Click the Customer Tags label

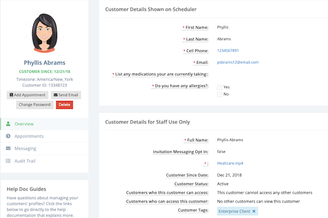pyautogui.click(x=193, y=210)
